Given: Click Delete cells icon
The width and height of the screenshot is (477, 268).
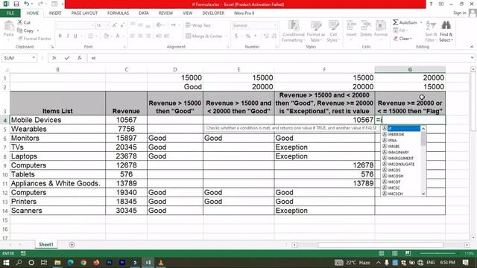Looking at the screenshot, I should tap(366, 25).
